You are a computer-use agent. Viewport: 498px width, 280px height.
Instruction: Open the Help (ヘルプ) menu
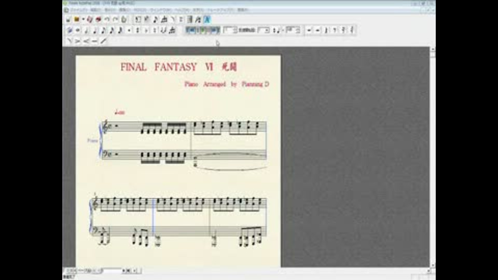pos(182,10)
